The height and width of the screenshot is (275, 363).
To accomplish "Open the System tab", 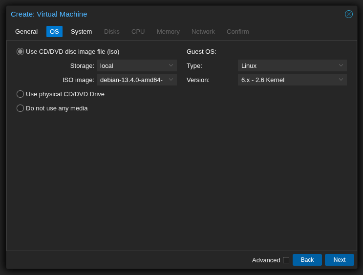I will pos(81,32).
